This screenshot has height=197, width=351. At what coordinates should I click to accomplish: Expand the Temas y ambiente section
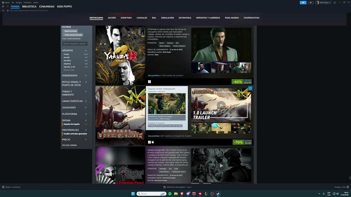[75, 93]
